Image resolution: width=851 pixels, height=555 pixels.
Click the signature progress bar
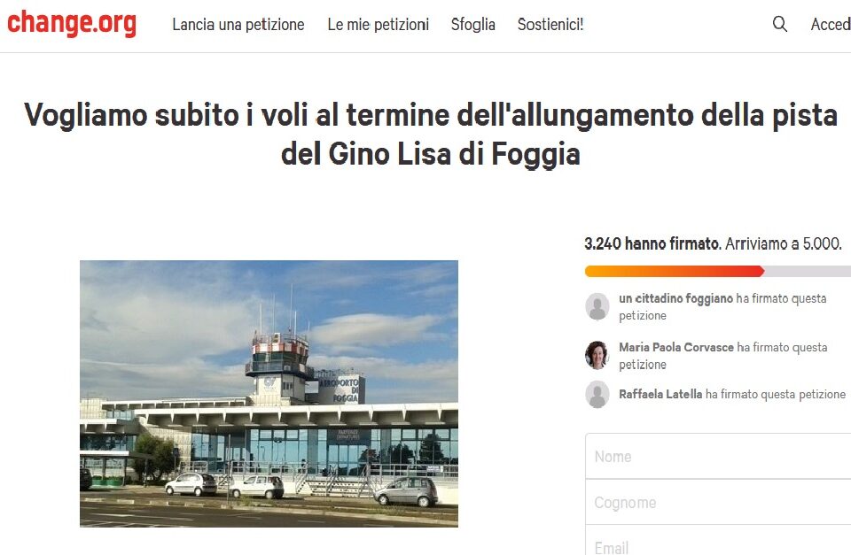tap(717, 271)
